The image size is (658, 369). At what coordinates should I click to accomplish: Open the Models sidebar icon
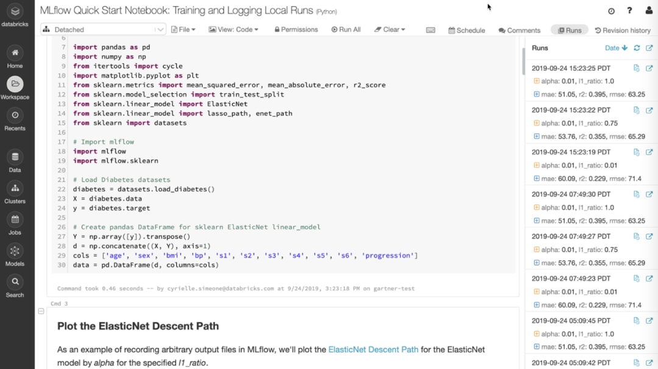click(x=15, y=251)
